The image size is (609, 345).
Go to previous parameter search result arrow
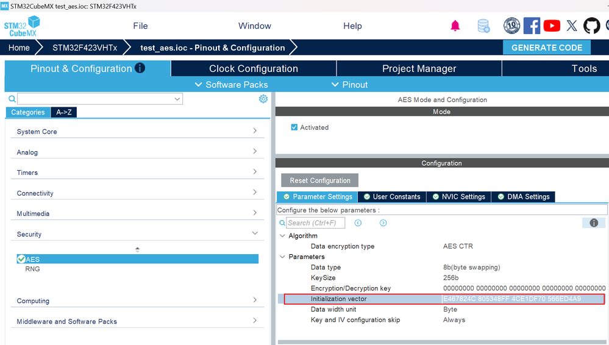358,223
